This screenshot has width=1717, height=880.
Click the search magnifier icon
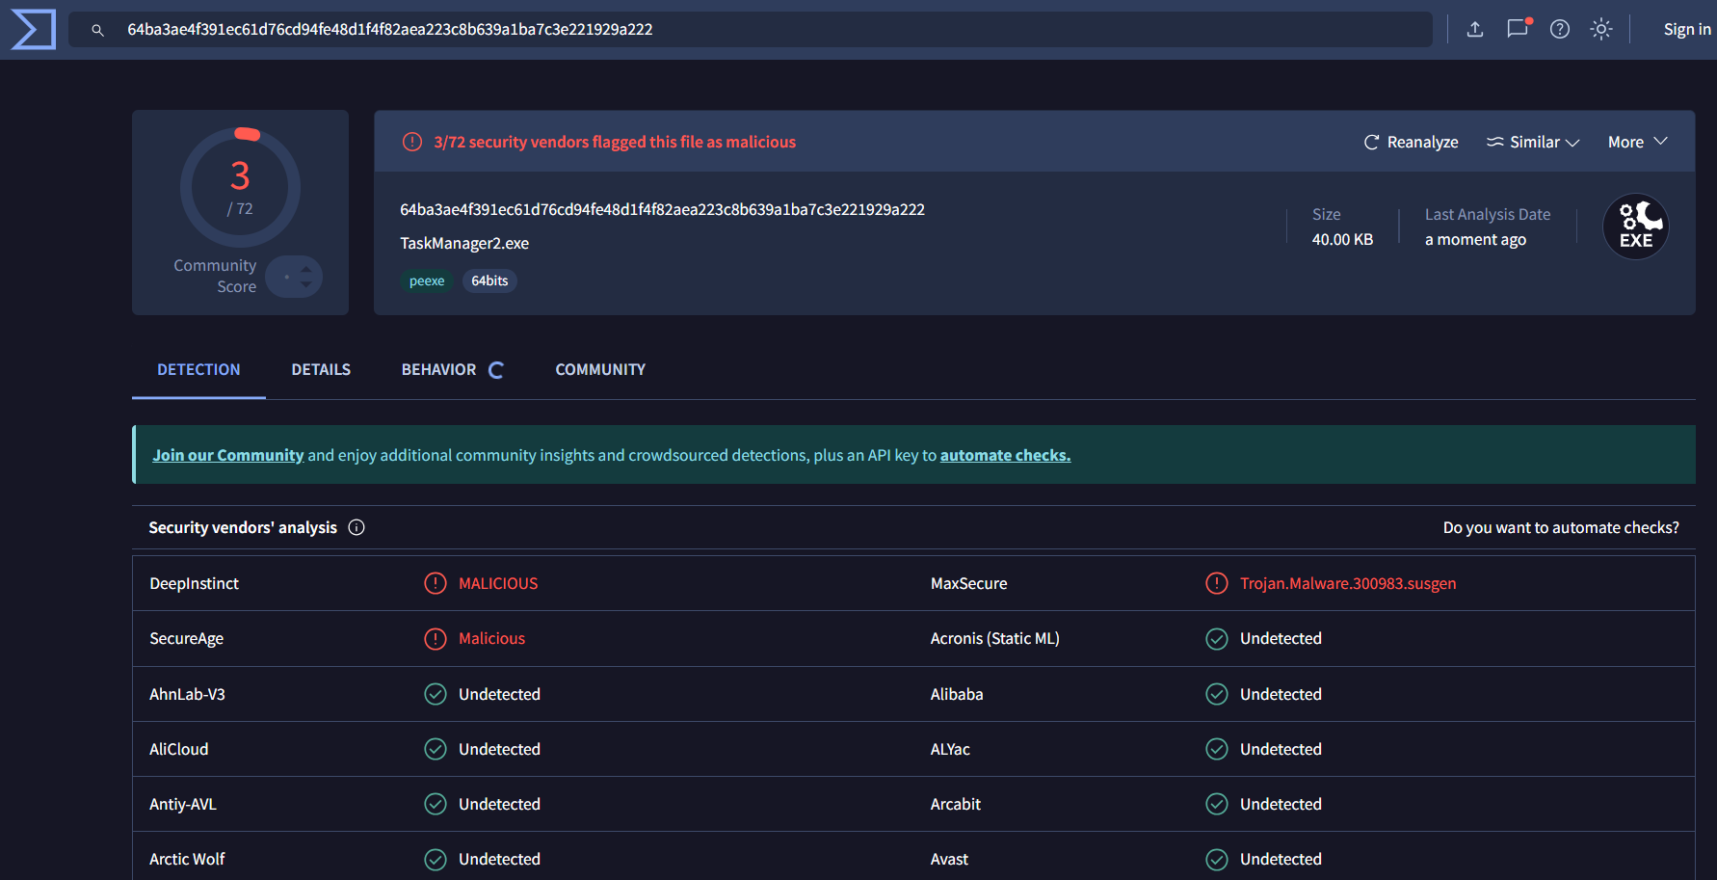(97, 30)
